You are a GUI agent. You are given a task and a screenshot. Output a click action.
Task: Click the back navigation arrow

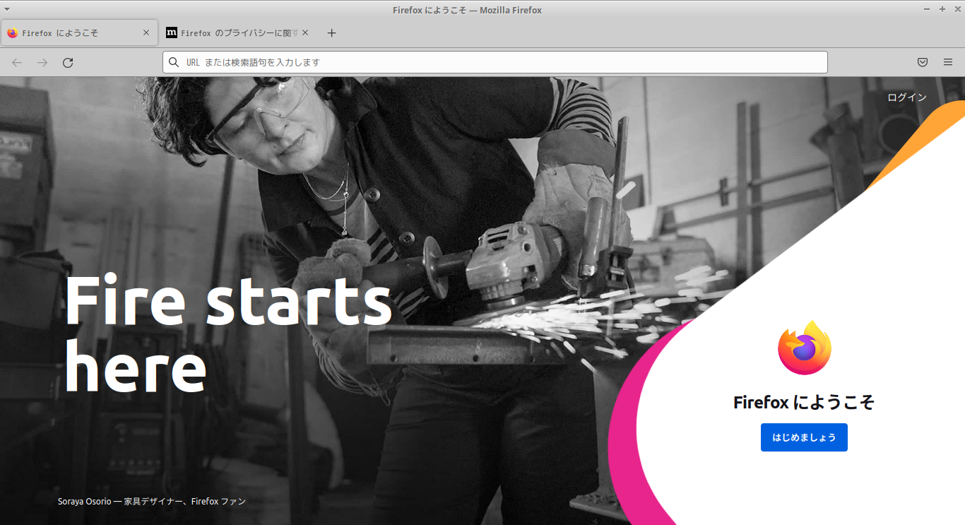[x=17, y=63]
